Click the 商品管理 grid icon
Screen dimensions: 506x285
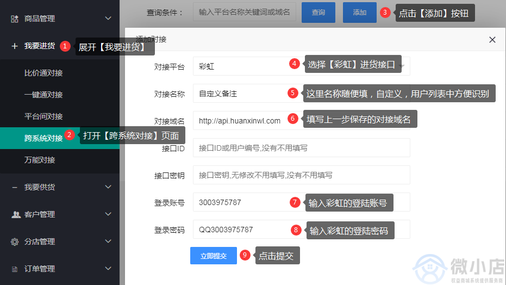click(15, 18)
